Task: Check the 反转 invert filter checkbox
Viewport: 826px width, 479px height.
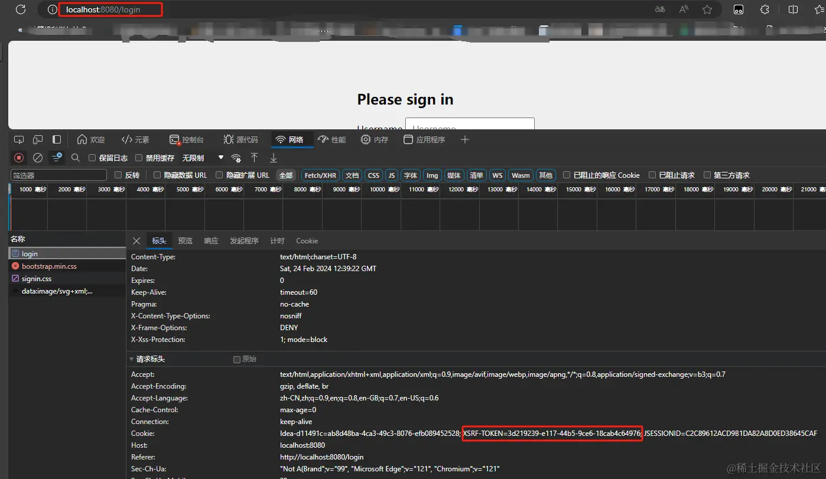Action: tap(118, 175)
